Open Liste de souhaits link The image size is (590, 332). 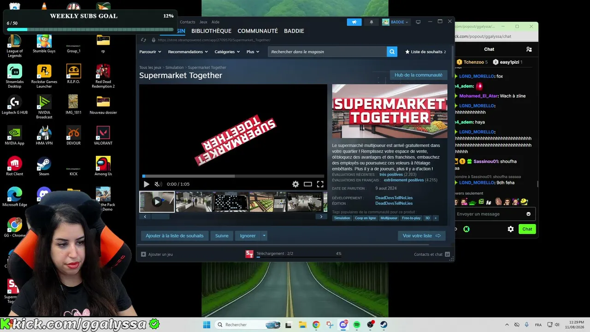pos(425,52)
